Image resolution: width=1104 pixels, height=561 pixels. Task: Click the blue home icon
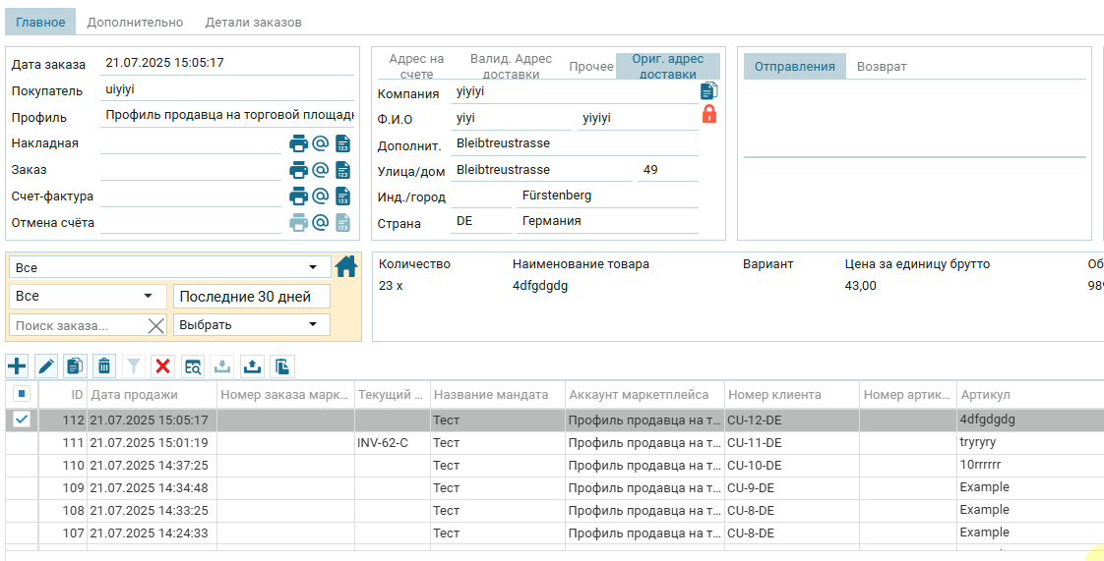click(x=345, y=266)
